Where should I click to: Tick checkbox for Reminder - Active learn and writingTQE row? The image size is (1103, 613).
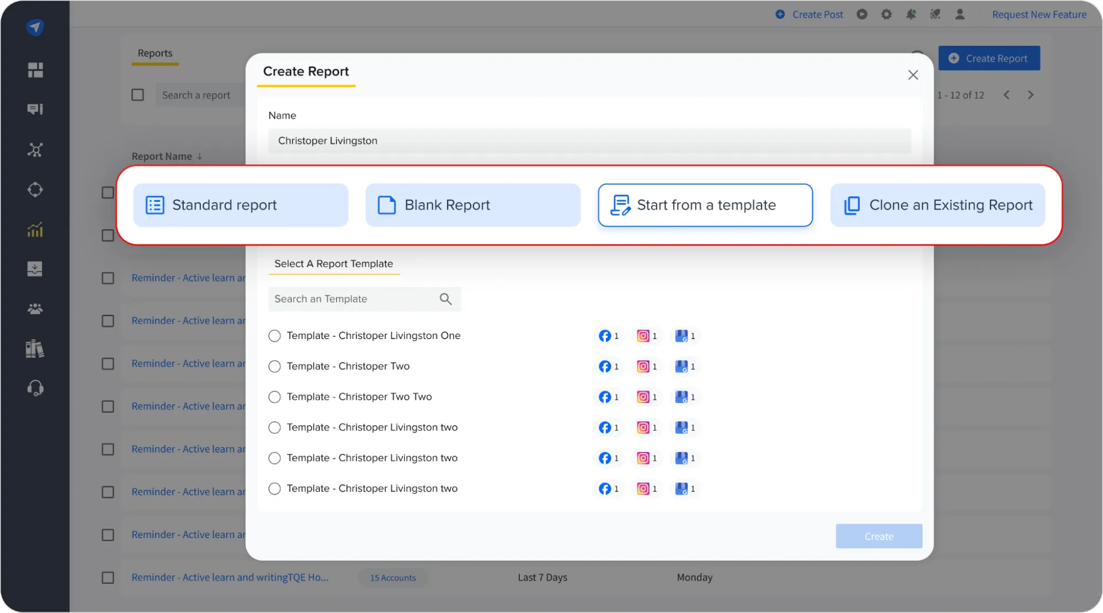[108, 578]
